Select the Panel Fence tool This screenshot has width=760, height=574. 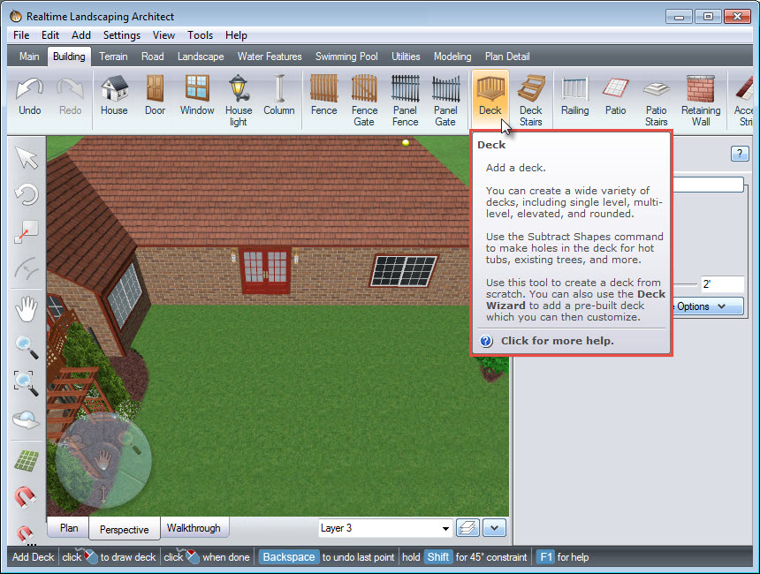pyautogui.click(x=406, y=101)
